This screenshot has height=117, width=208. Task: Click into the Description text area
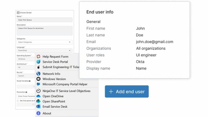click(x=44, y=30)
